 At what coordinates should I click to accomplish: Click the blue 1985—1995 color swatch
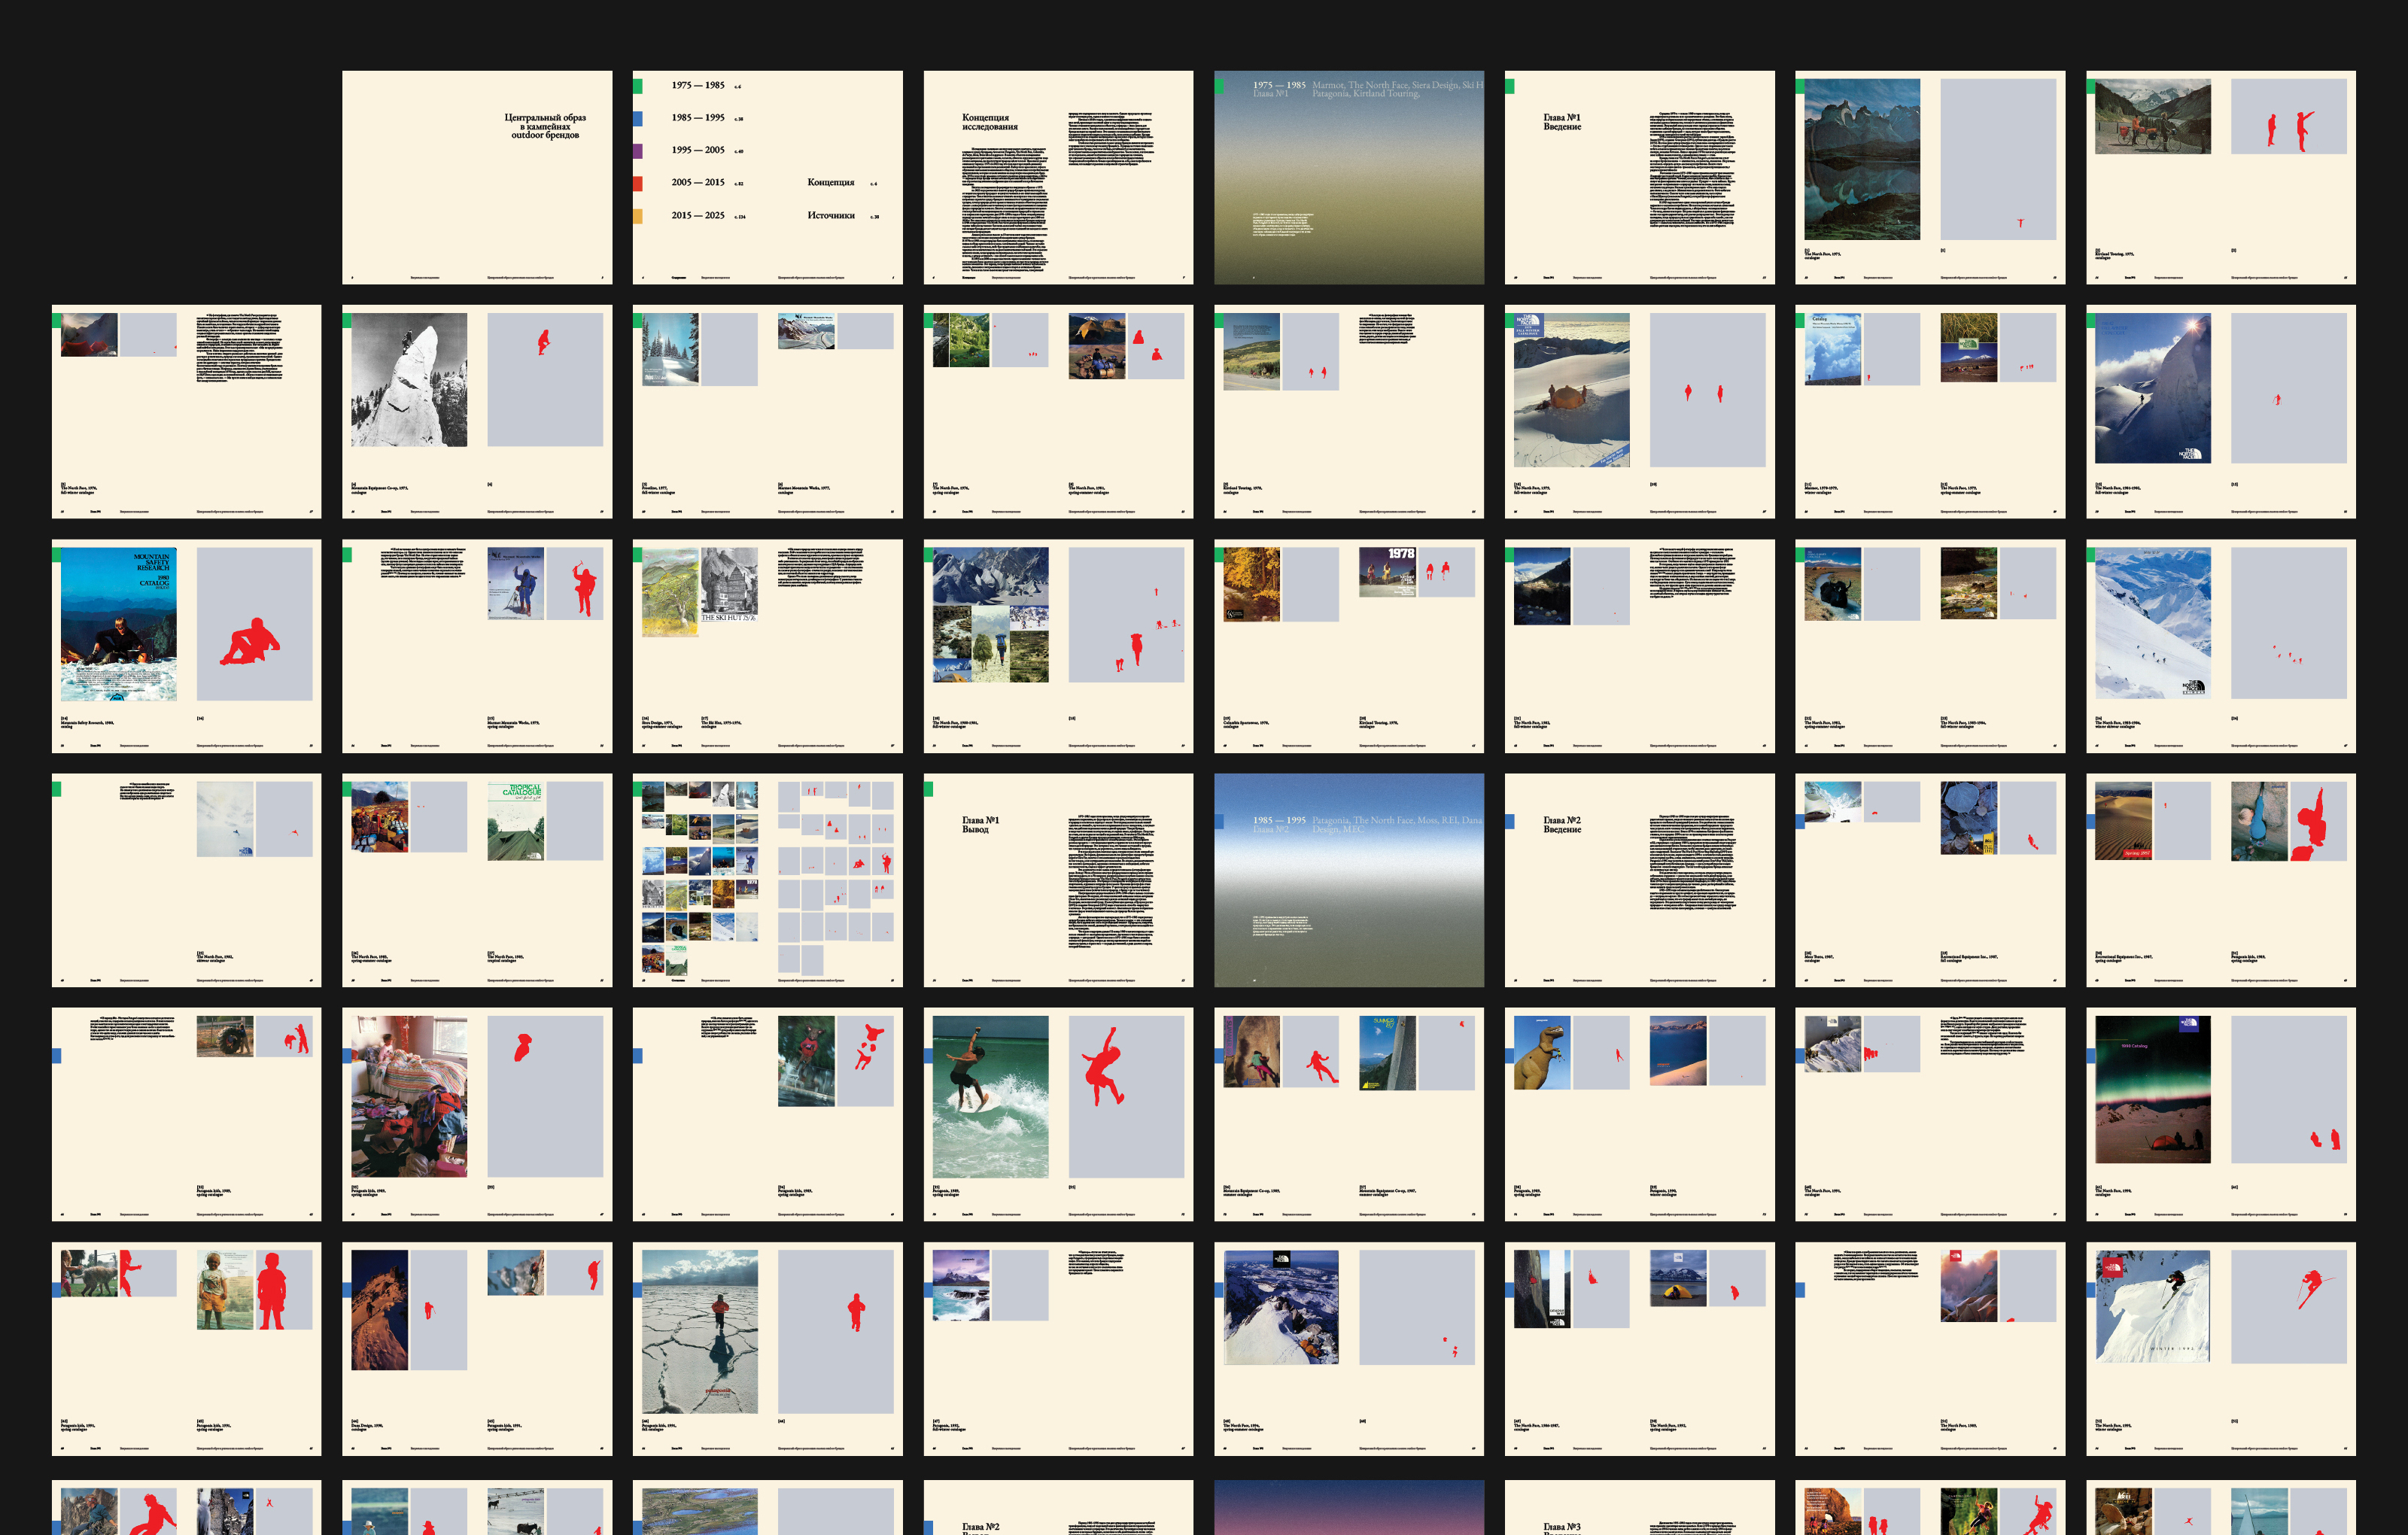point(638,119)
